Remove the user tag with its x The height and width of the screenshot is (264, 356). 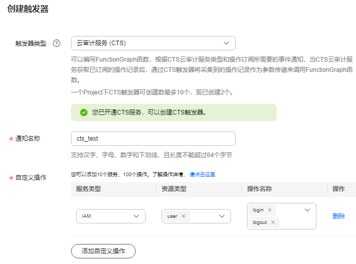(183, 216)
